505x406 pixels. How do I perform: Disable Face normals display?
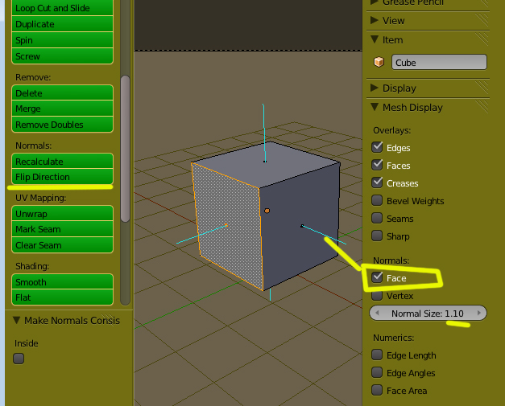click(x=377, y=277)
